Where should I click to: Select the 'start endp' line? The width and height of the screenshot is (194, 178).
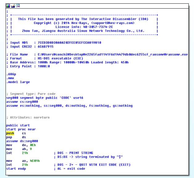coord(16,169)
